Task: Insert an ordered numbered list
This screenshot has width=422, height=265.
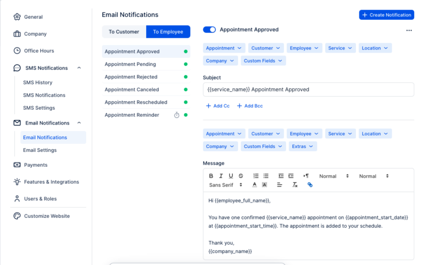Action: pyautogui.click(x=256, y=176)
